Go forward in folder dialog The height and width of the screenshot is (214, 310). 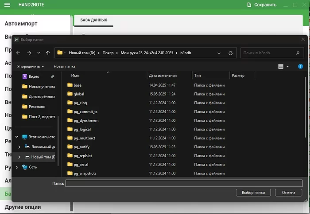coord(29,53)
